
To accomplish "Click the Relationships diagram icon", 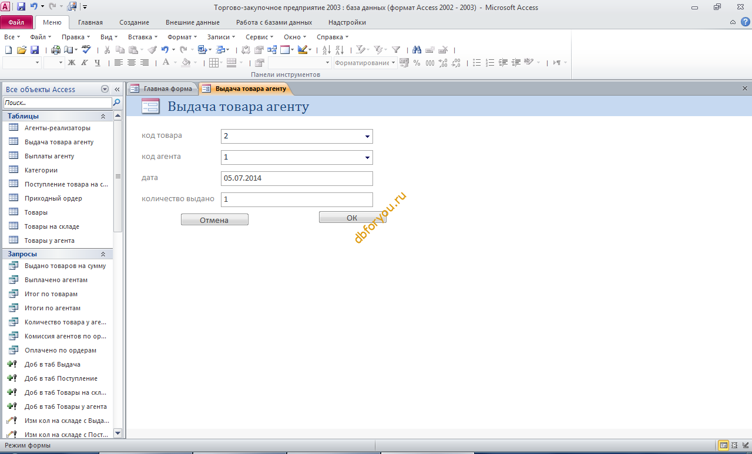I will (272, 50).
